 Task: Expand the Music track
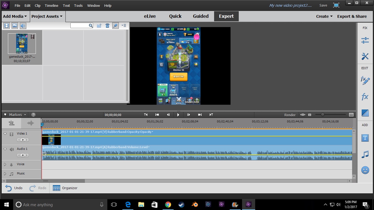pyautogui.click(x=5, y=174)
